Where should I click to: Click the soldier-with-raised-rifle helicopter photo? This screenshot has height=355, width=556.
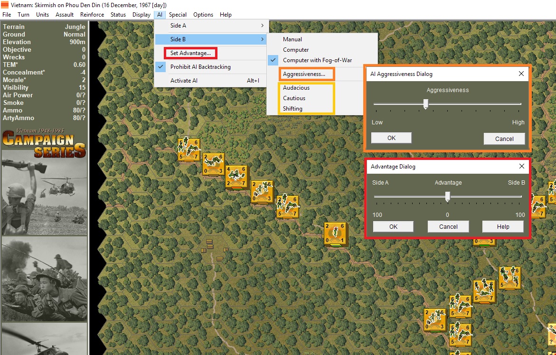44,192
